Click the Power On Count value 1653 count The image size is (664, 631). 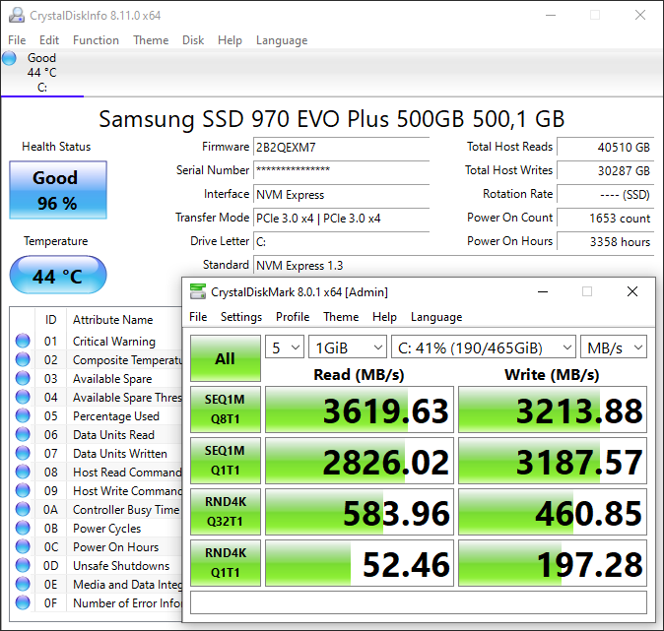(606, 218)
